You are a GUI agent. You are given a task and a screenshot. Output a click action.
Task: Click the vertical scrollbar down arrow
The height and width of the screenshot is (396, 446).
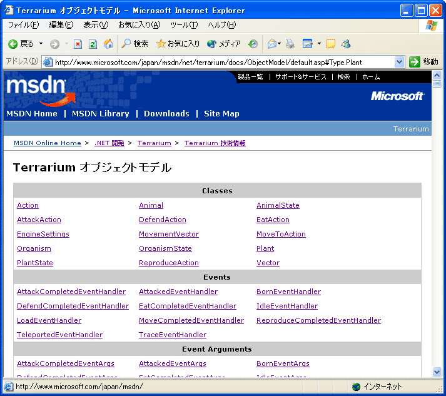coord(437,372)
